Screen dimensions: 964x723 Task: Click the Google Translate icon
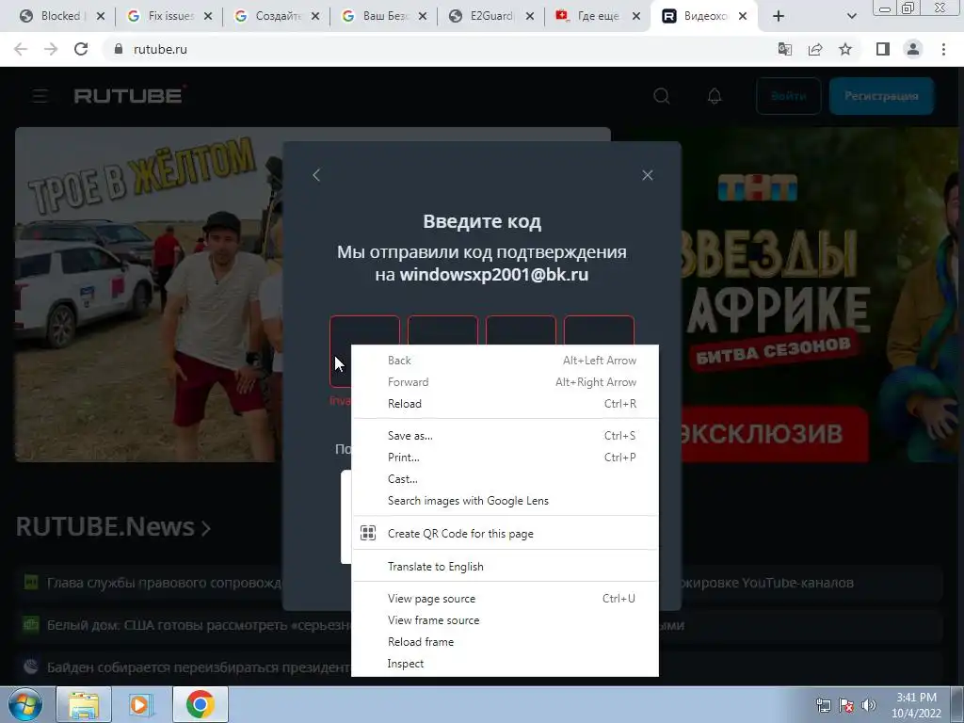[x=785, y=49]
